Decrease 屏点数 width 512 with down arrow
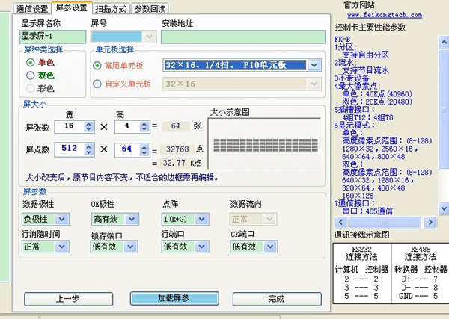449x319 pixels. [x=89, y=152]
